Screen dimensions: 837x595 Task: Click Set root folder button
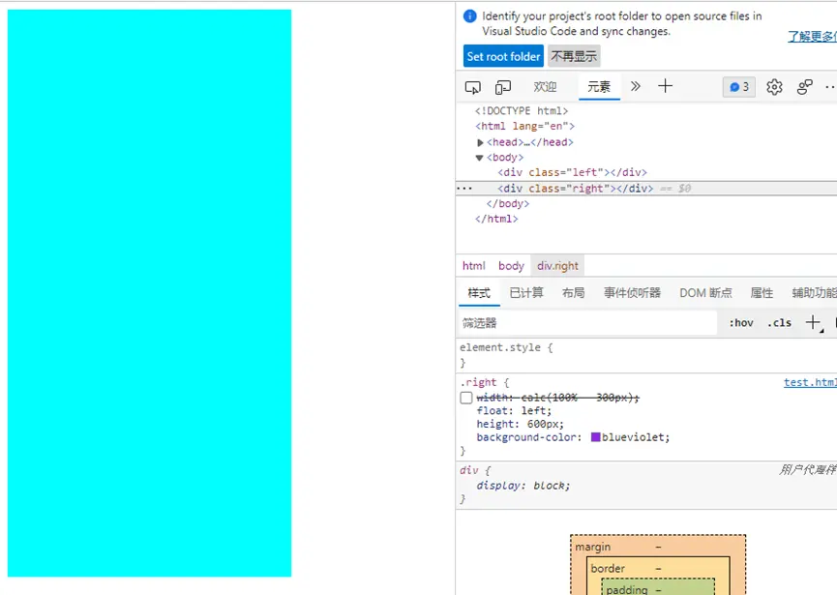503,56
